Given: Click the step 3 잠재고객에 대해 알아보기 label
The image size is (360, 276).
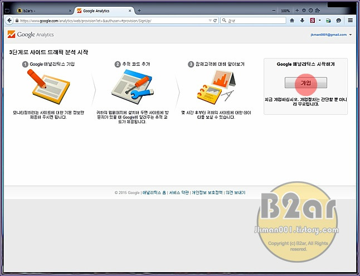Looking at the screenshot, I should [x=220, y=64].
